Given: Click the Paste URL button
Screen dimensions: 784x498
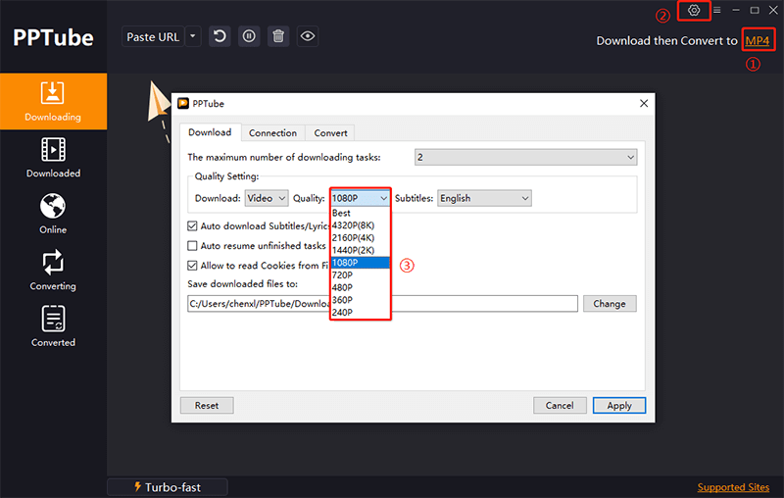Looking at the screenshot, I should click(x=153, y=36).
